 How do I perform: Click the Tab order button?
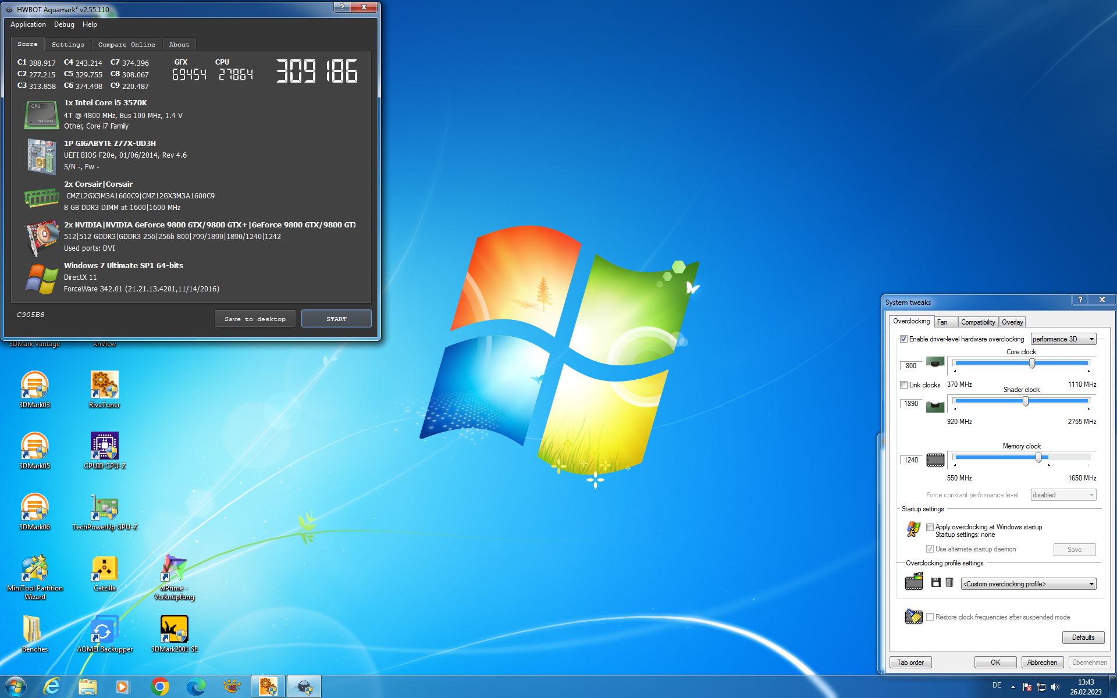910,663
